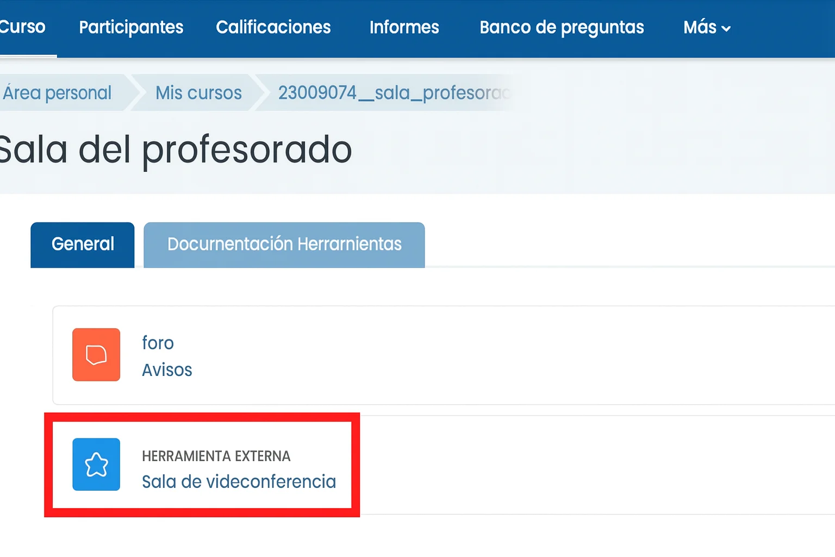Screen dimensions: 835x557
Task: Click the orange forum speech-bubble icon
Action: tap(96, 355)
